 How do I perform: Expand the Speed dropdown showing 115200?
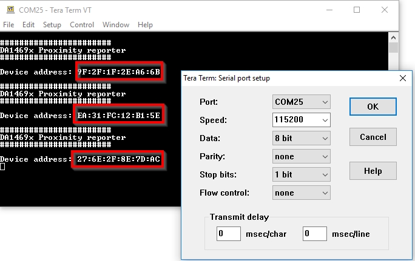301,120
